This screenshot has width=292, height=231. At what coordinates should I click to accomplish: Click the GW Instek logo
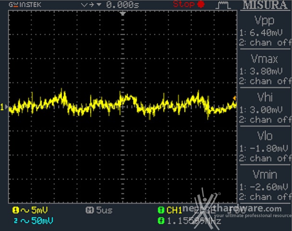point(25,5)
